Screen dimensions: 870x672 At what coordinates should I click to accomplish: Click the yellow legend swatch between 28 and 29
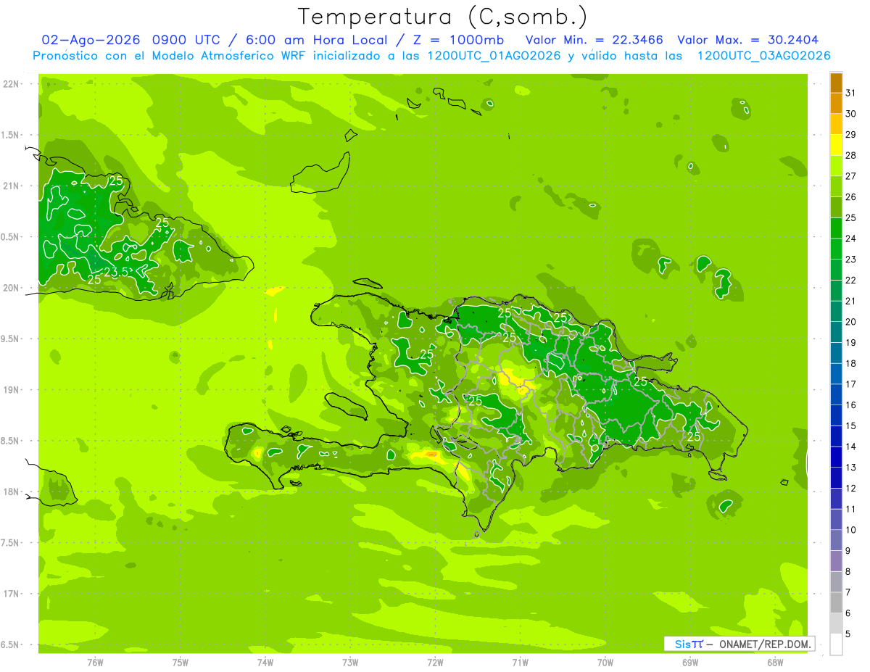tap(836, 145)
